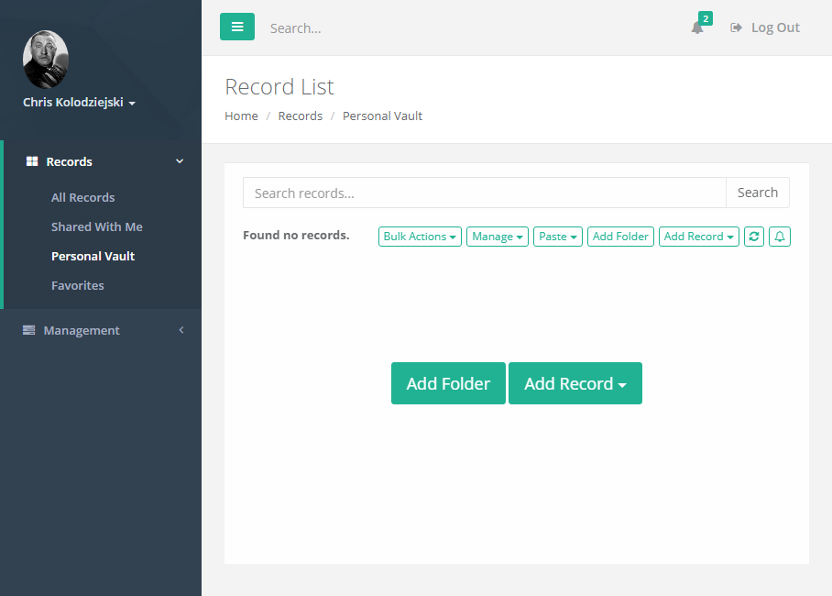The width and height of the screenshot is (832, 596).
Task: Expand the Management sidebar section
Action: (181, 330)
